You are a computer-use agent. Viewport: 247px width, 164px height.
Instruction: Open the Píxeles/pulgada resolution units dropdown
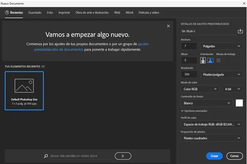[x=221, y=74]
